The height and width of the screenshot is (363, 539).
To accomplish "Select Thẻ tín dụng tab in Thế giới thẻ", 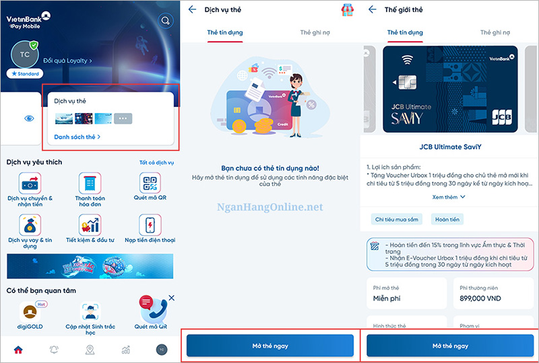I will (405, 32).
